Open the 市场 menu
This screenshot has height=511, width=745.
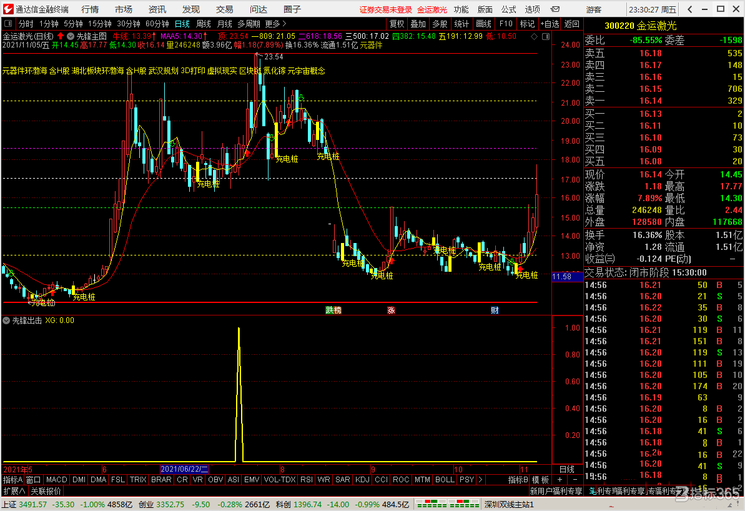tap(124, 9)
